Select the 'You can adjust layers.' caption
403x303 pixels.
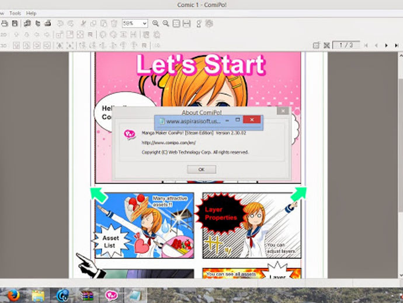tap(281, 248)
